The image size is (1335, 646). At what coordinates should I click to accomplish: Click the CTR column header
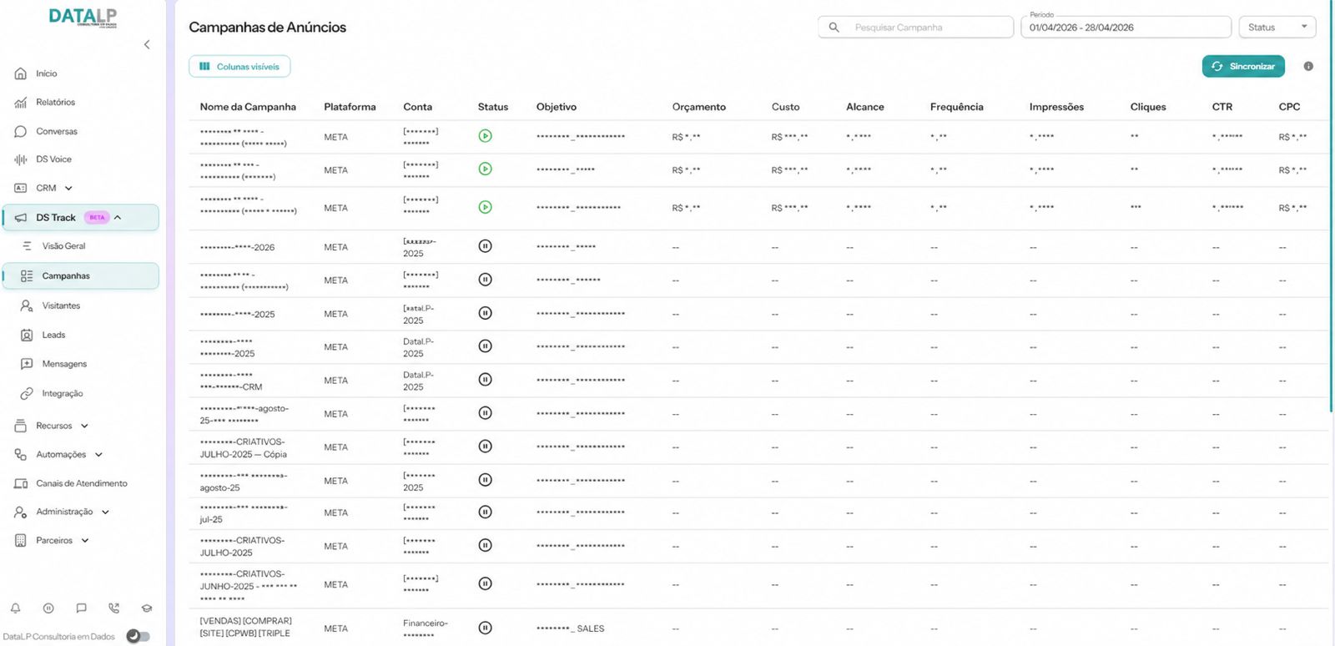(x=1222, y=107)
